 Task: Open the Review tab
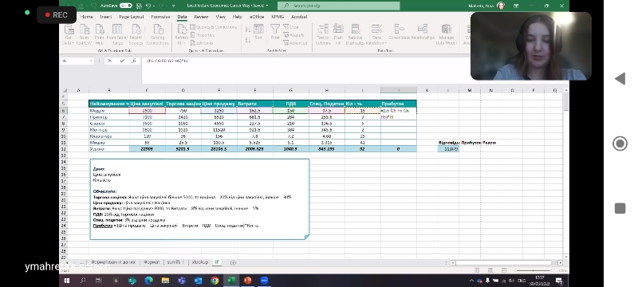201,17
